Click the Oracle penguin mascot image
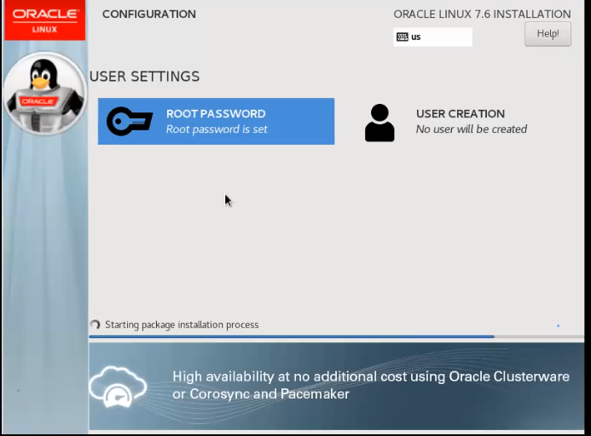This screenshot has height=436, width=591. 45,94
